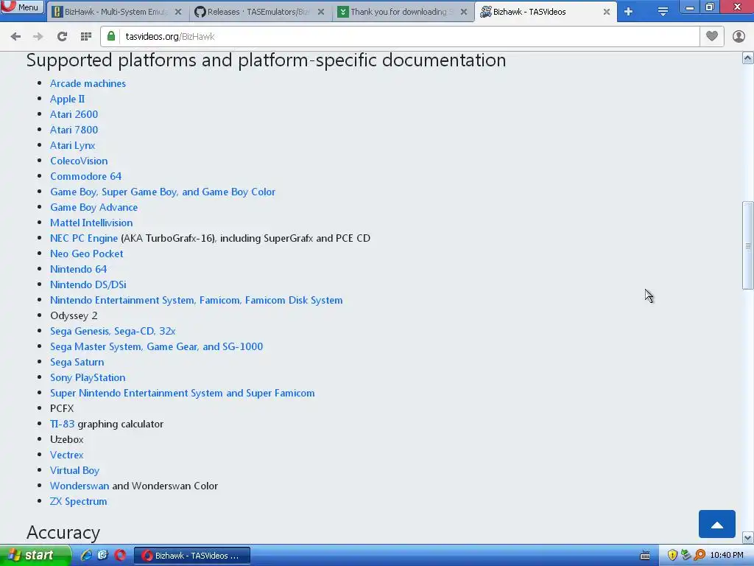The width and height of the screenshot is (754, 566).
Task: Click the scrollbar up arrow
Action: pyautogui.click(x=747, y=58)
